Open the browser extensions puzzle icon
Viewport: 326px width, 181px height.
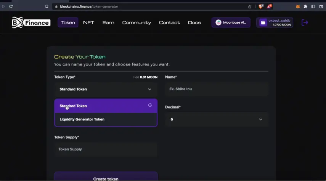pyautogui.click(x=305, y=6)
